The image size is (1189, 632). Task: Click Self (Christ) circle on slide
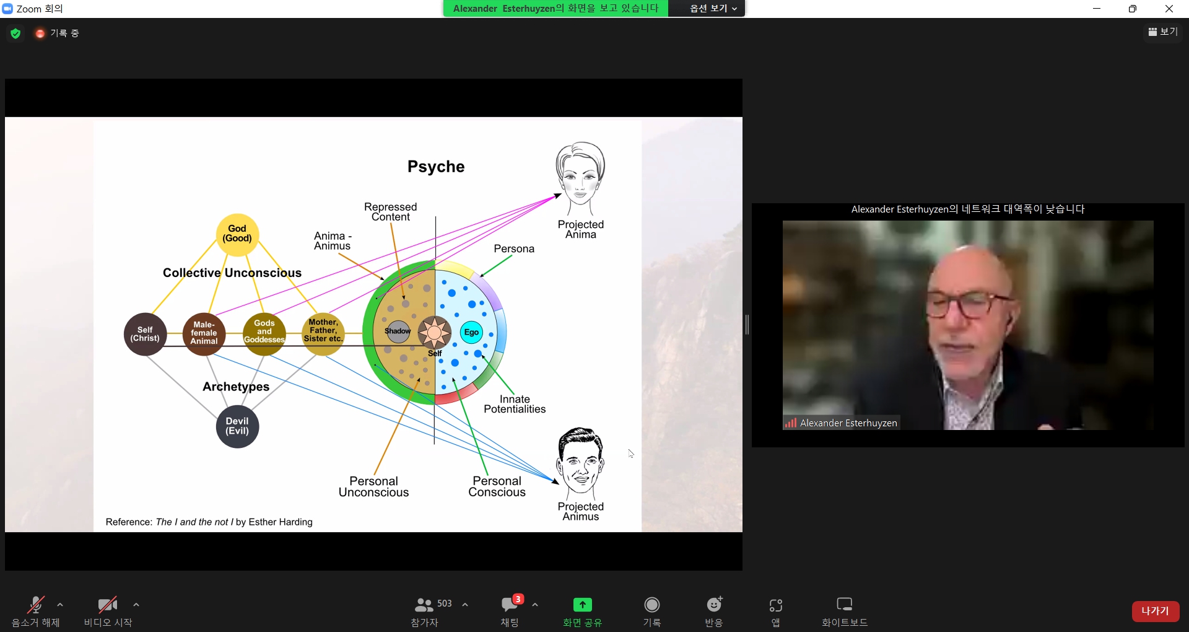[145, 334]
